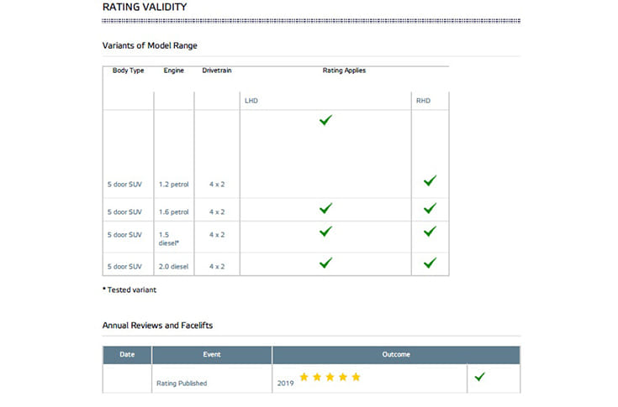Click the RHD checkmark in the 1.2 petrol row
The height and width of the screenshot is (407, 618).
tap(430, 180)
